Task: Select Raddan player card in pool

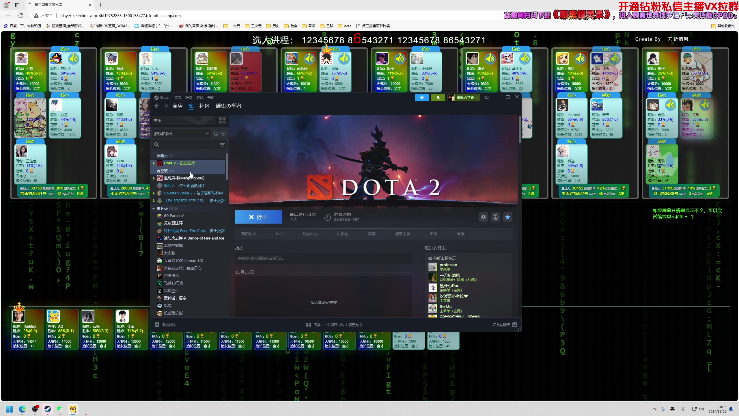Action: pos(27,330)
